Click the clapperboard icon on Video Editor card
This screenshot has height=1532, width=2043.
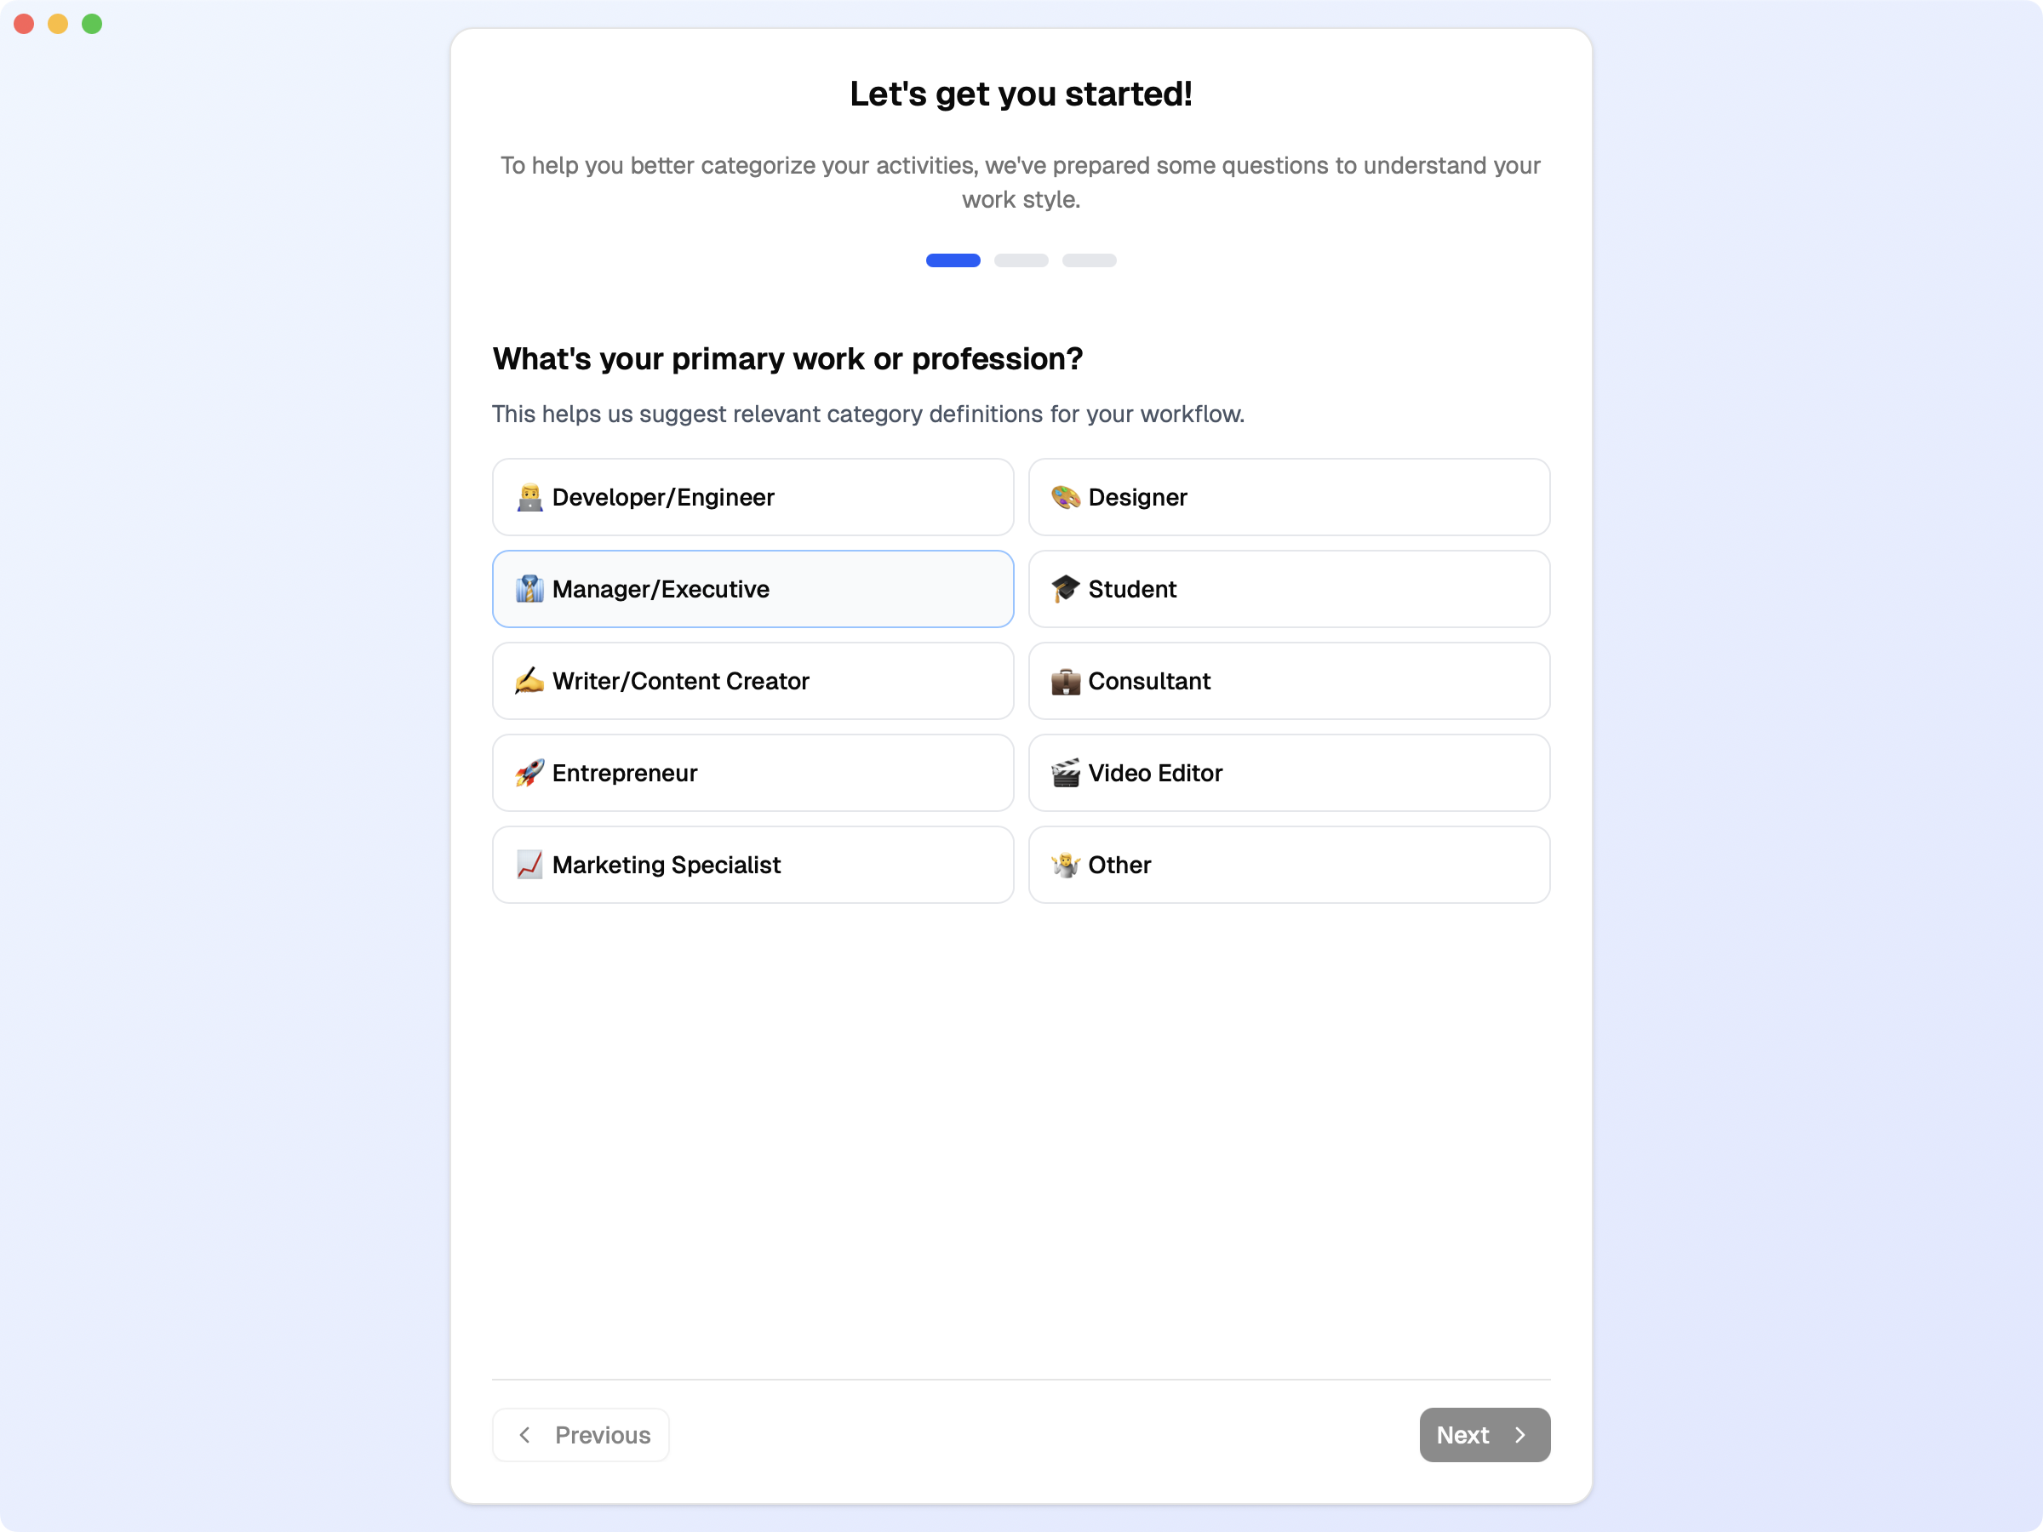tap(1067, 773)
